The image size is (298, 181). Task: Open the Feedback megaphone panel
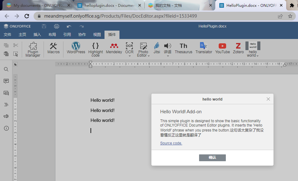pos(6,116)
